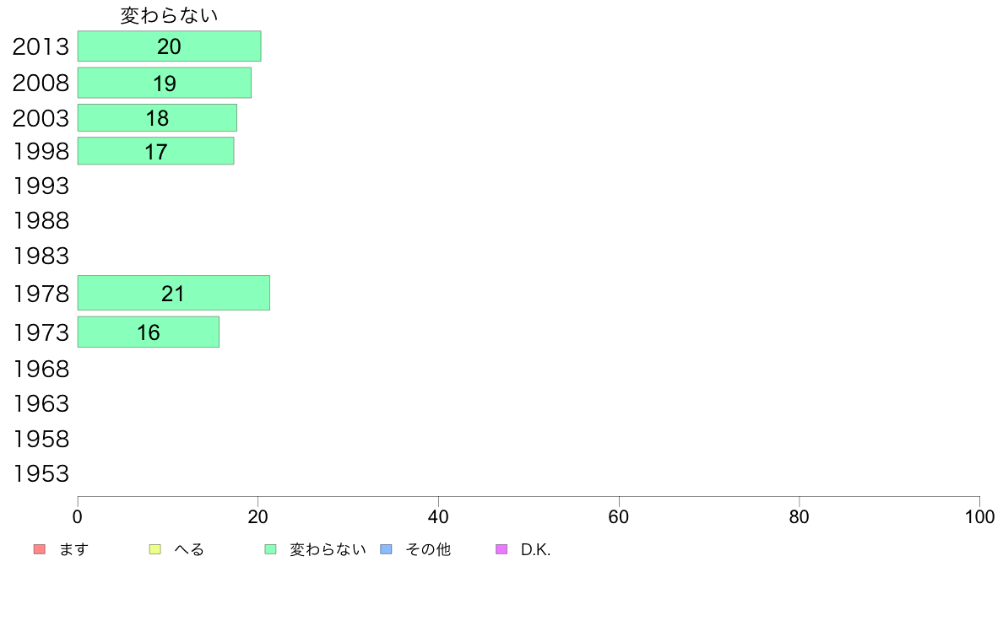Click the 1993 year label
This screenshot has height=621, width=1003.
pyautogui.click(x=41, y=186)
